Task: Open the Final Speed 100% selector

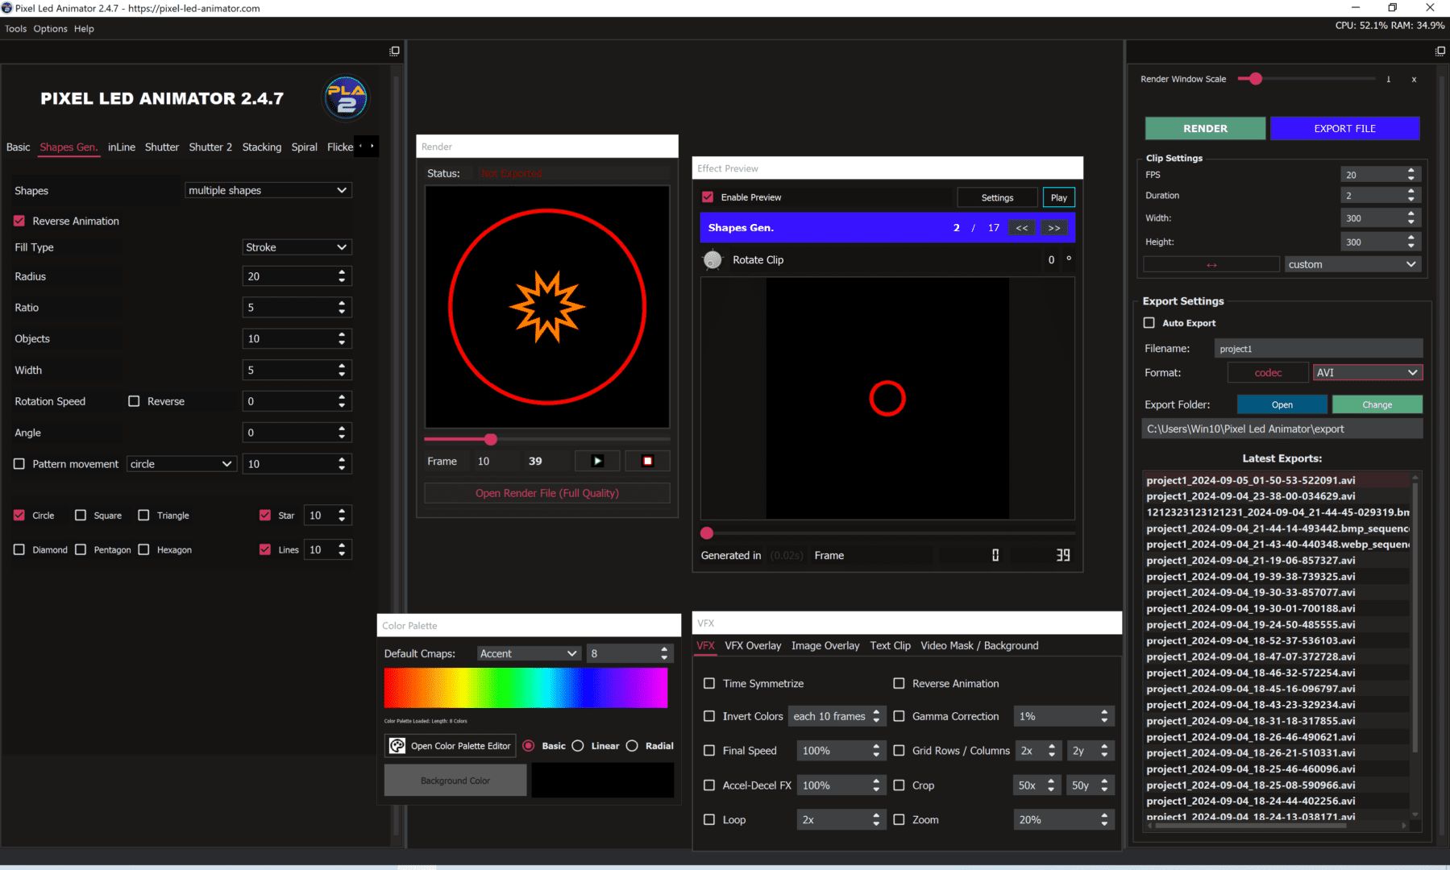Action: point(841,751)
